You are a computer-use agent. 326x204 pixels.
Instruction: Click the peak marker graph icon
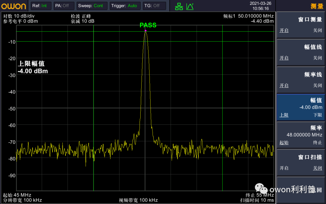click(190, 6)
